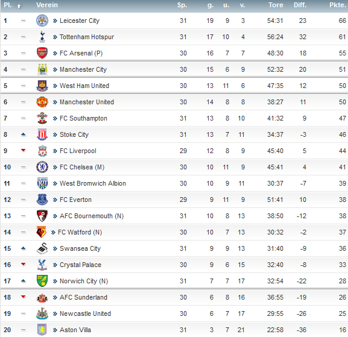348x337 pixels.
Task: Click the Aston Villa club crest
Action: (42, 330)
